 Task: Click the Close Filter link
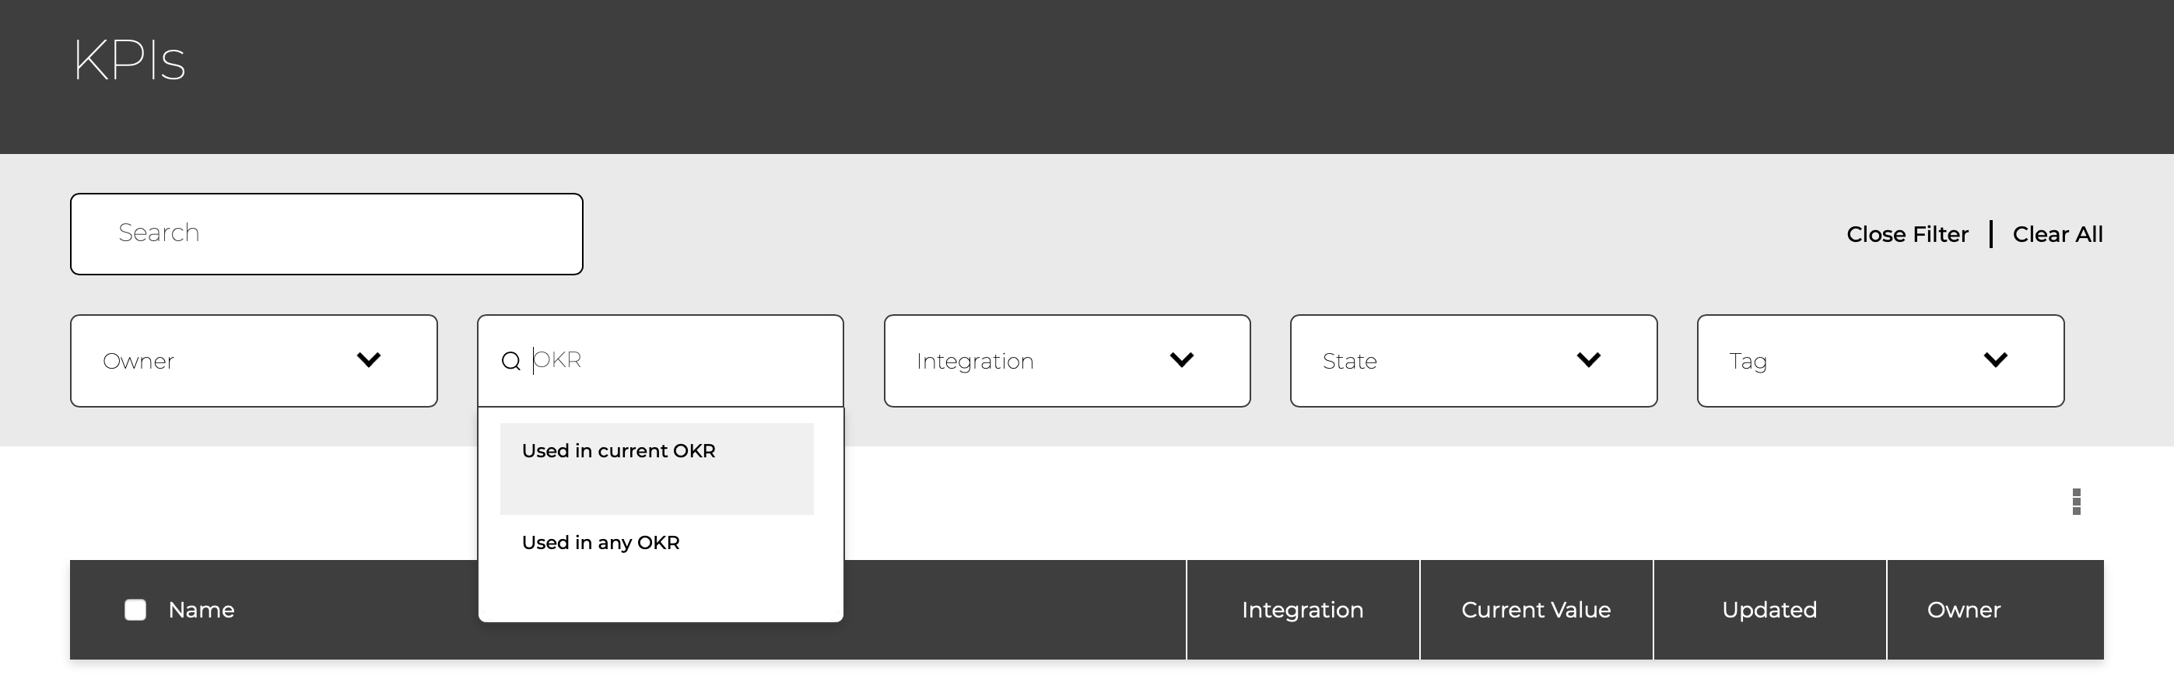[1907, 235]
